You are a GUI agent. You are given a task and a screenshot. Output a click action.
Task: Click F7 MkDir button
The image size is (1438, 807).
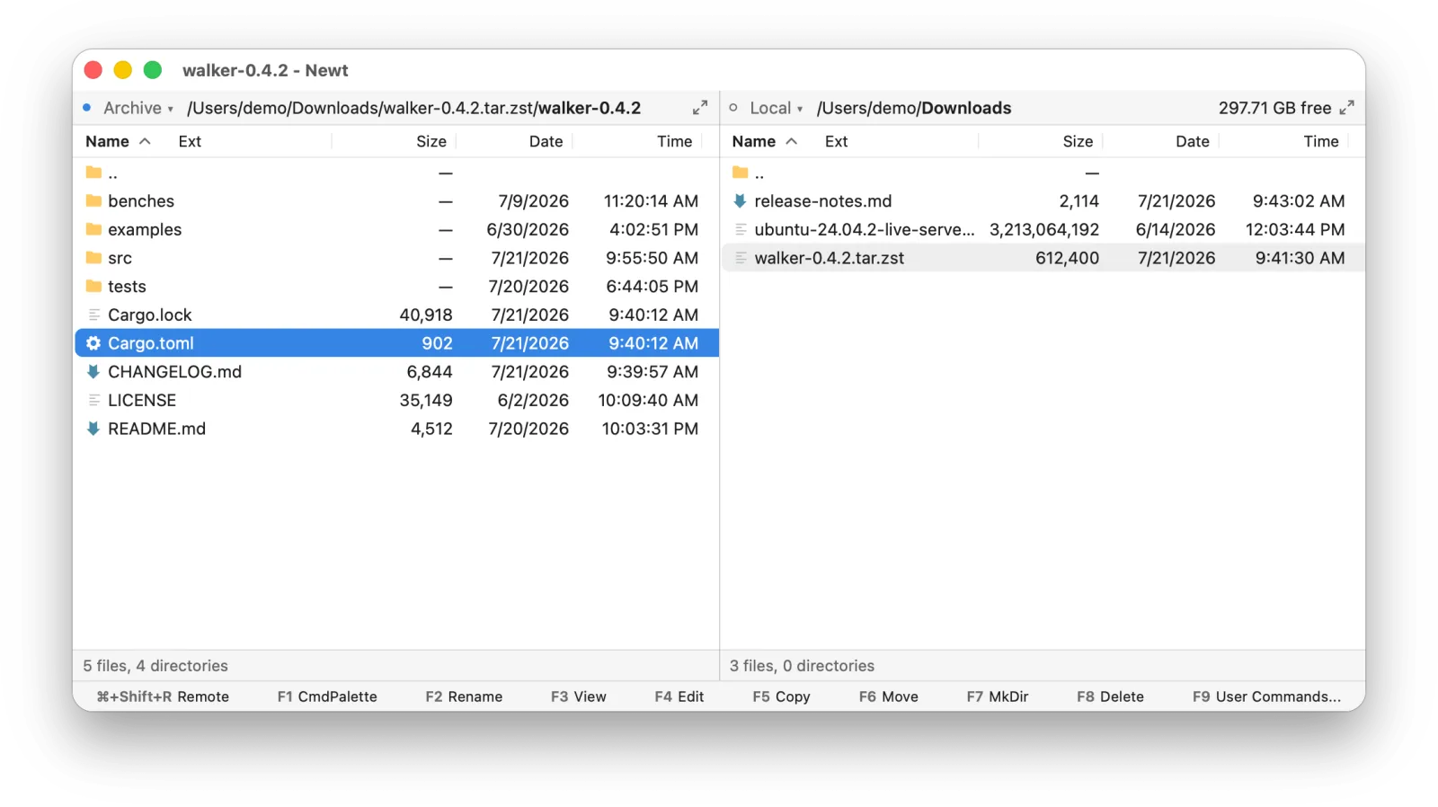(x=998, y=696)
